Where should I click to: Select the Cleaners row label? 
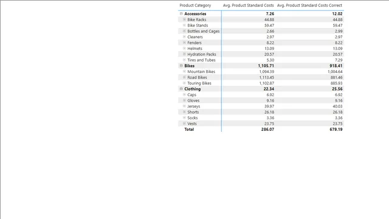coord(195,36)
